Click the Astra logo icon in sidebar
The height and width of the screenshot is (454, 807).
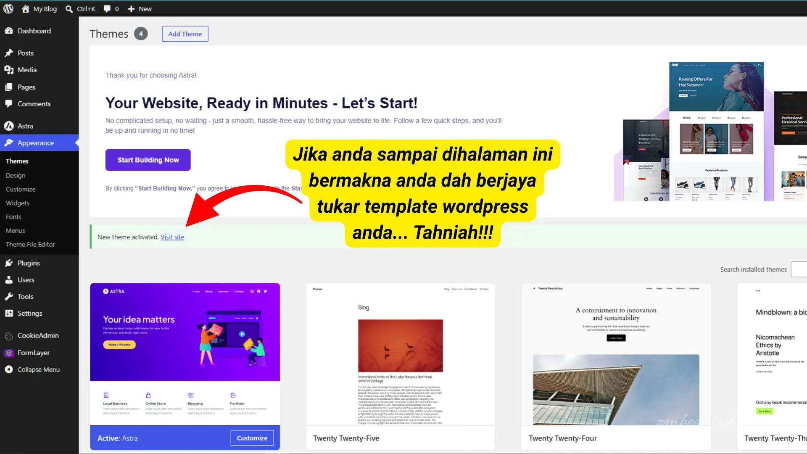coord(9,126)
